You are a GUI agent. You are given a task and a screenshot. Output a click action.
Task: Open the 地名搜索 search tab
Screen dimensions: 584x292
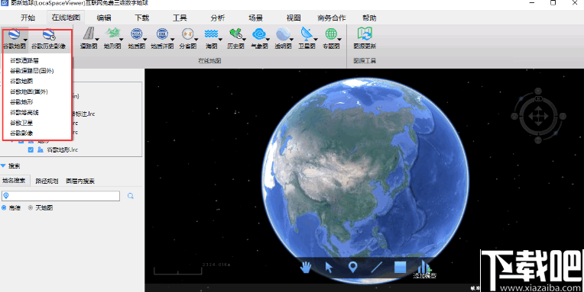tap(15, 181)
